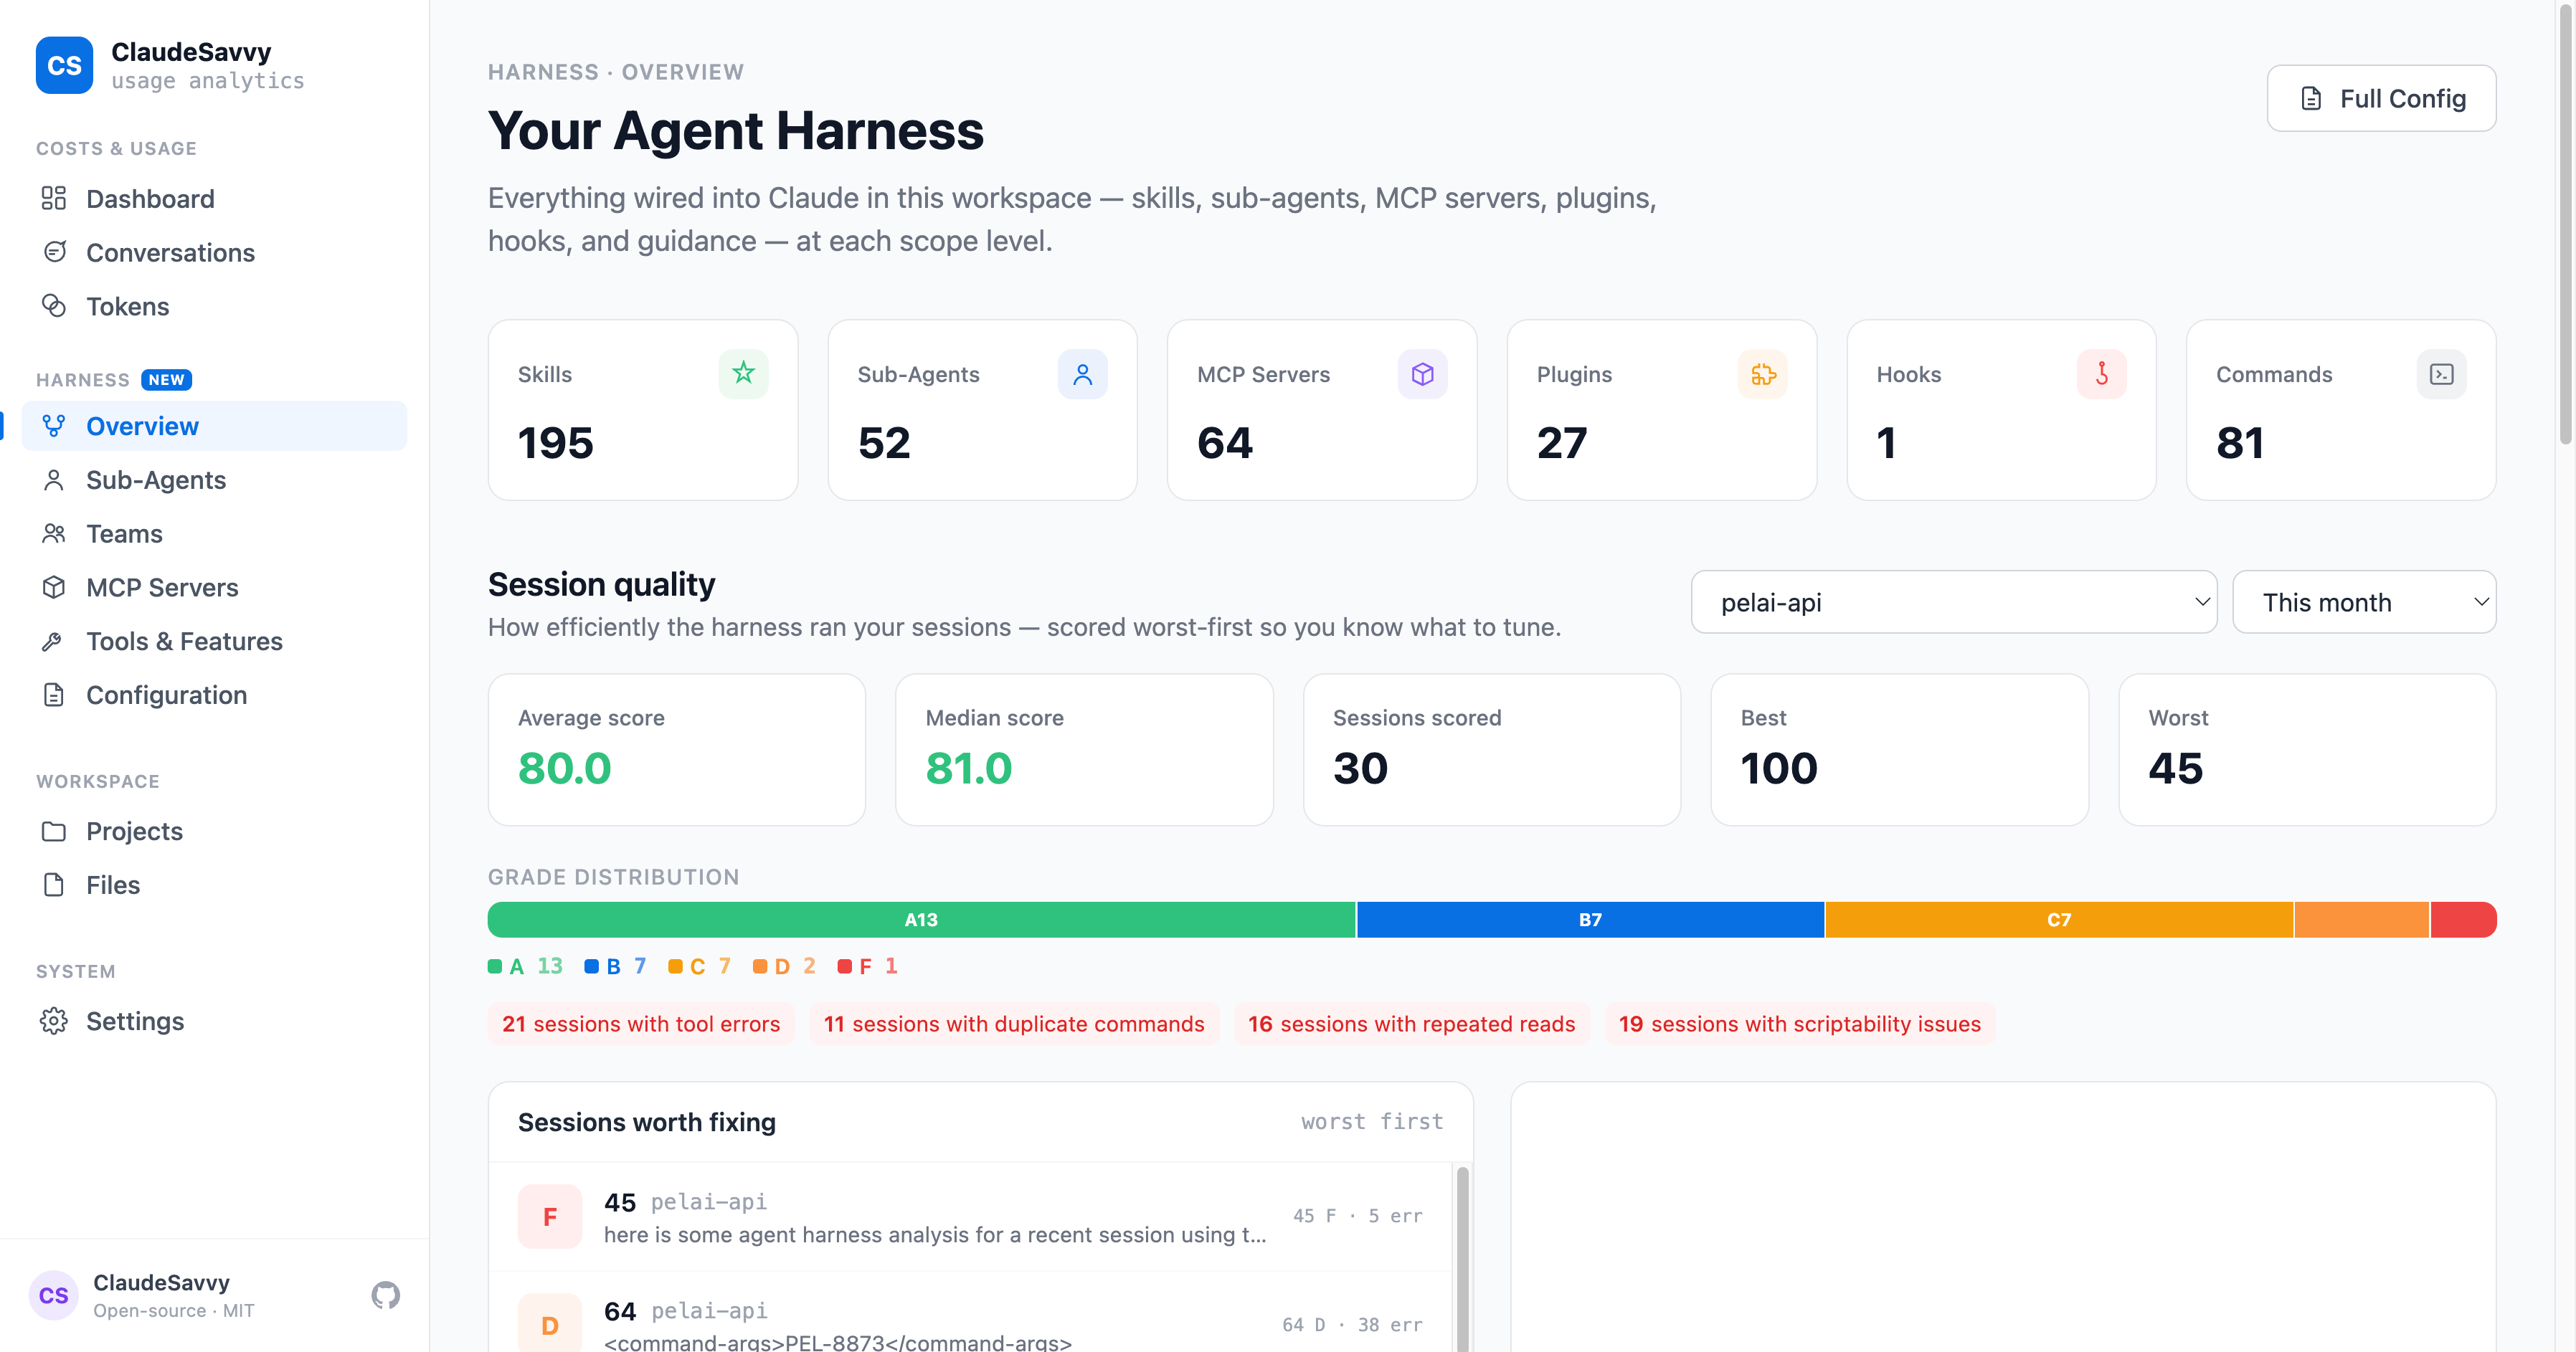Viewport: 2576px width, 1352px height.
Task: Click the A 13 legend entry
Action: click(525, 966)
